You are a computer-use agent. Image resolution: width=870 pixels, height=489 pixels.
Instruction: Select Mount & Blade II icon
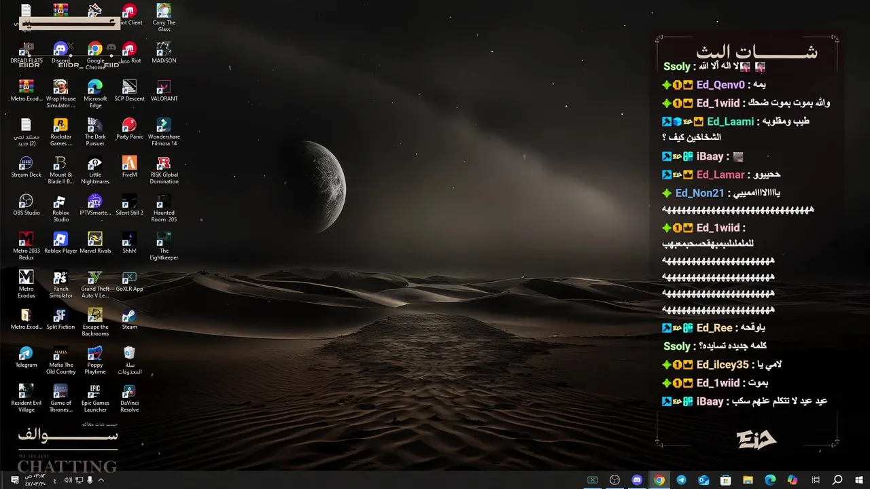[x=60, y=170]
